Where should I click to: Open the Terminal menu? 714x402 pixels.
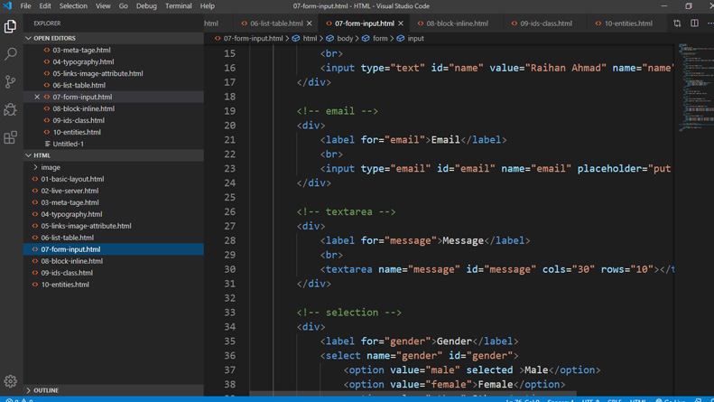point(178,6)
